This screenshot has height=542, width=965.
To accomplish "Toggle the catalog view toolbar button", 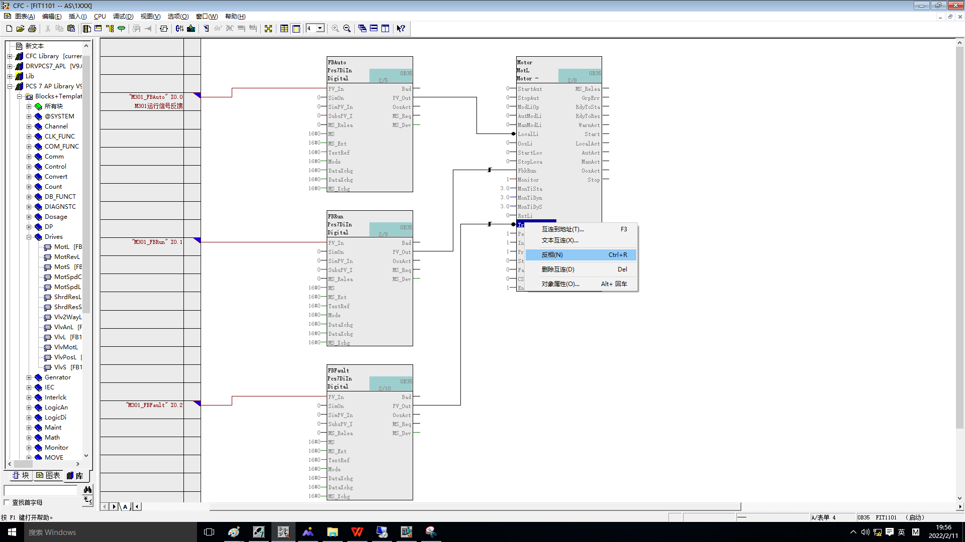I will [x=87, y=29].
